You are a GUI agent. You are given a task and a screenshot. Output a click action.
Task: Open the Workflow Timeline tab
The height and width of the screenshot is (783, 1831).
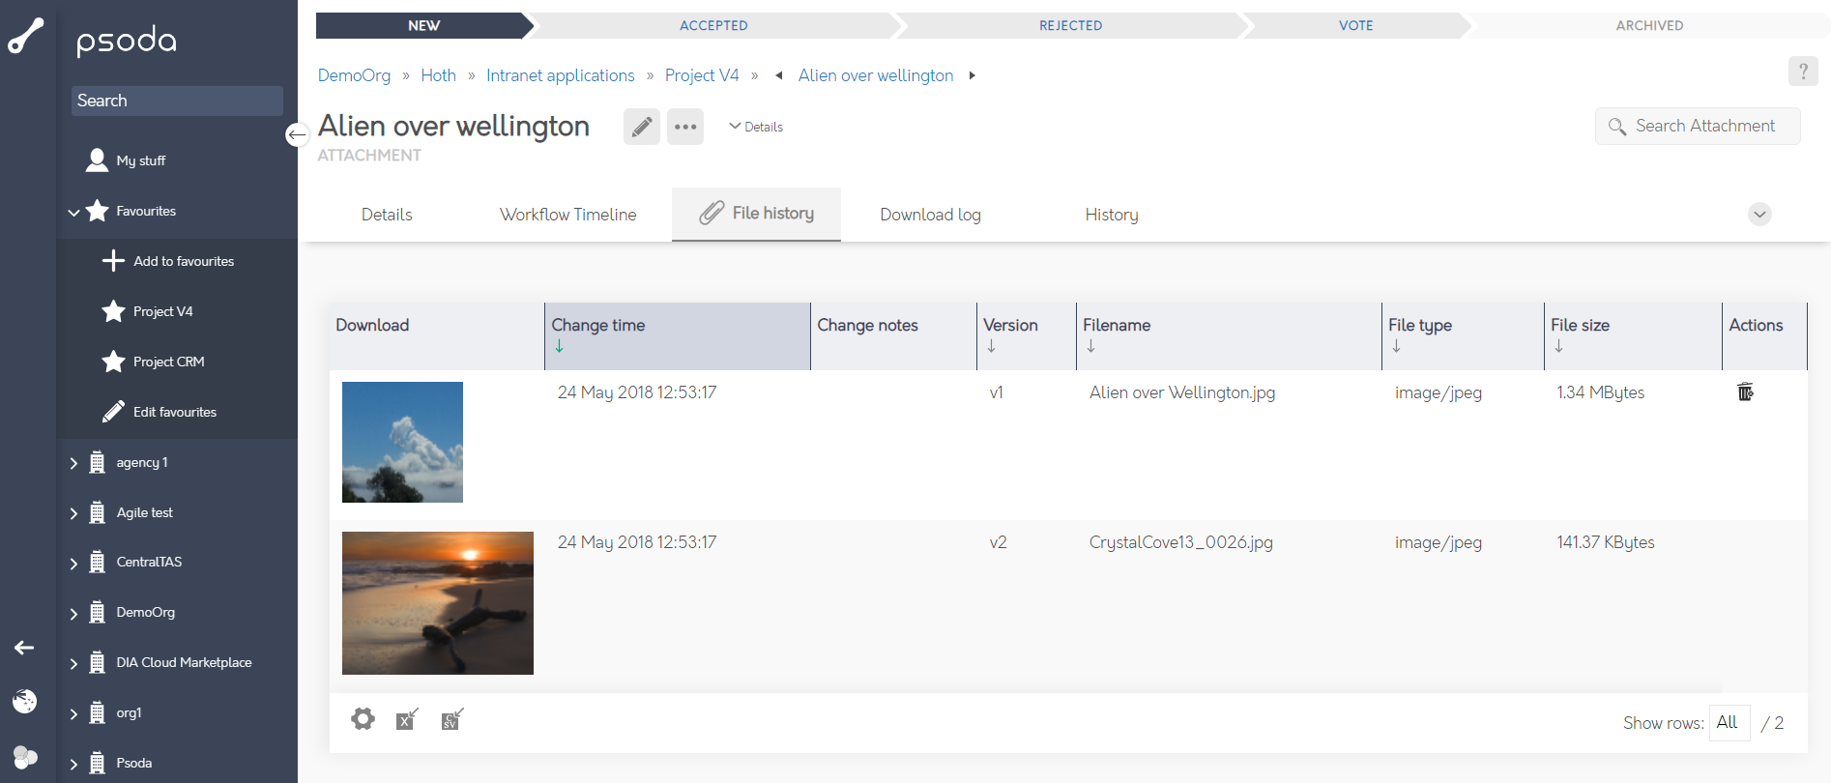click(x=567, y=215)
